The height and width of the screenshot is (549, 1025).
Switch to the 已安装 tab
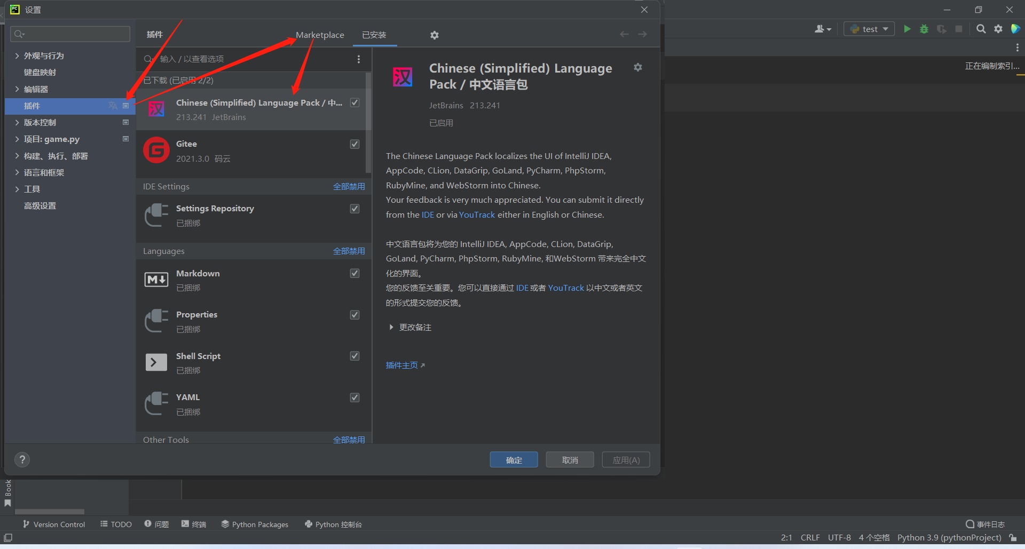[374, 35]
